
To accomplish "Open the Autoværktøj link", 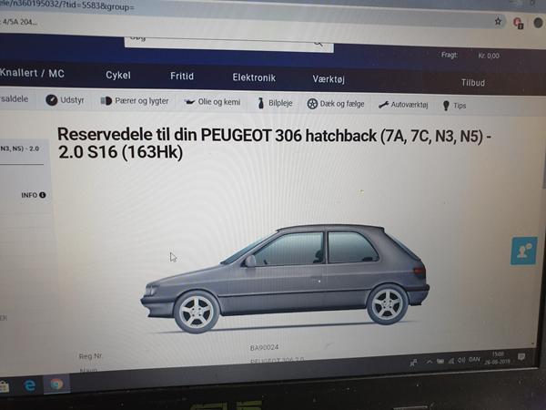I will 409,105.
